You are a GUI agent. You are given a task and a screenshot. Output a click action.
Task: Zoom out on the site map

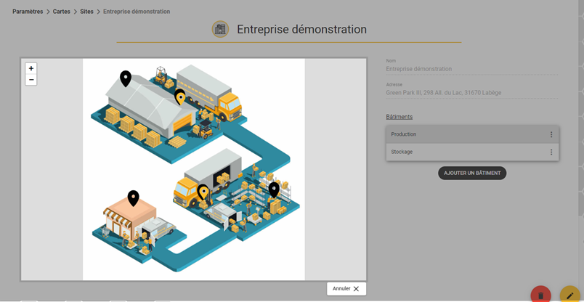(31, 80)
